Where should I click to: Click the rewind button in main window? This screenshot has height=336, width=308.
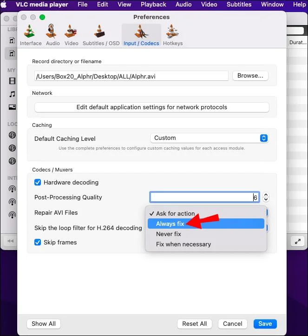coord(10,241)
